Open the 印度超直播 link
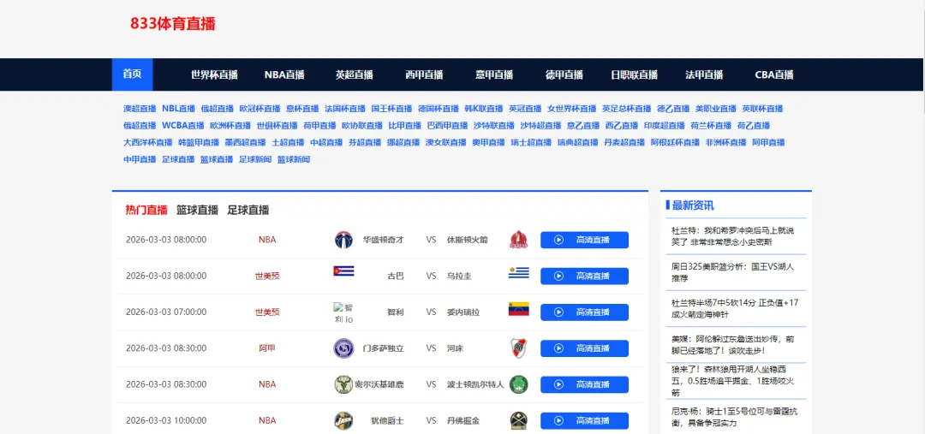 tap(665, 126)
